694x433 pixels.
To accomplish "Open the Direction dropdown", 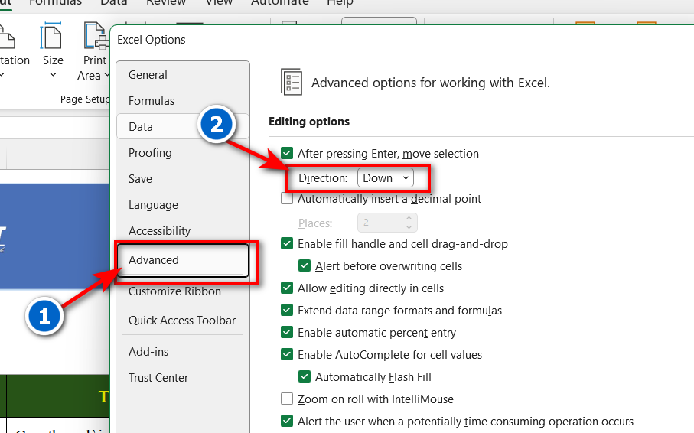I will [x=386, y=178].
